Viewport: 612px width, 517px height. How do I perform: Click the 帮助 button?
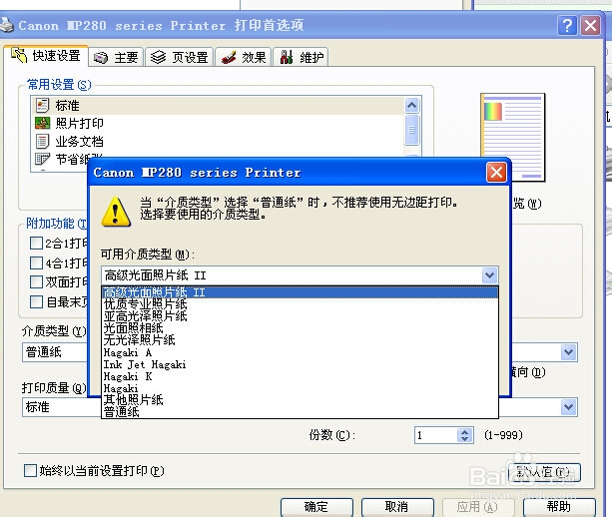[559, 507]
